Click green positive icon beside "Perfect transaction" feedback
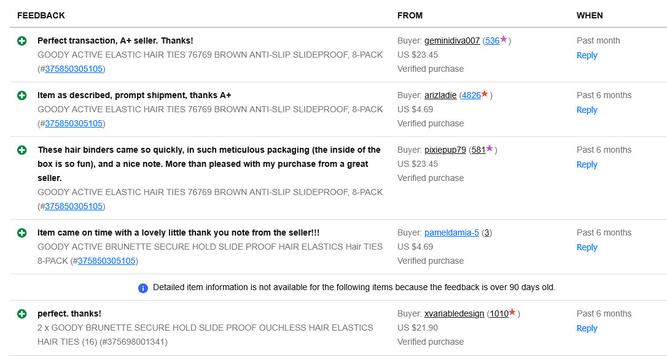 pyautogui.click(x=22, y=41)
